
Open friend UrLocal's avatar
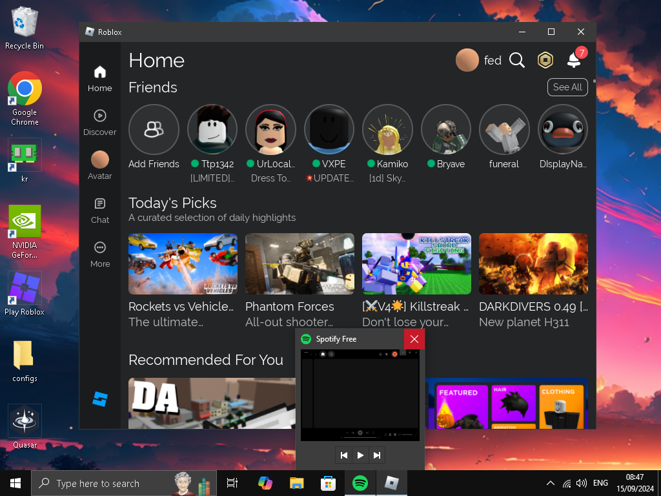(270, 129)
